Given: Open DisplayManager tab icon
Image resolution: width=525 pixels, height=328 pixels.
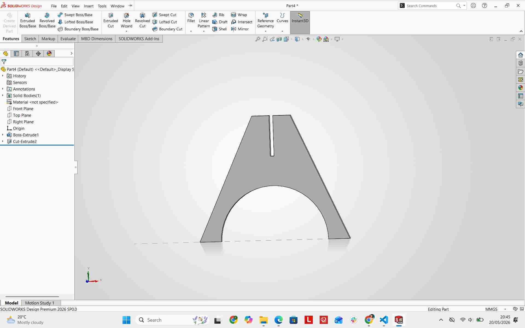Looking at the screenshot, I should [x=49, y=54].
